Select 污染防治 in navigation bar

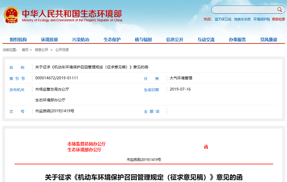pyautogui.click(x=81, y=40)
